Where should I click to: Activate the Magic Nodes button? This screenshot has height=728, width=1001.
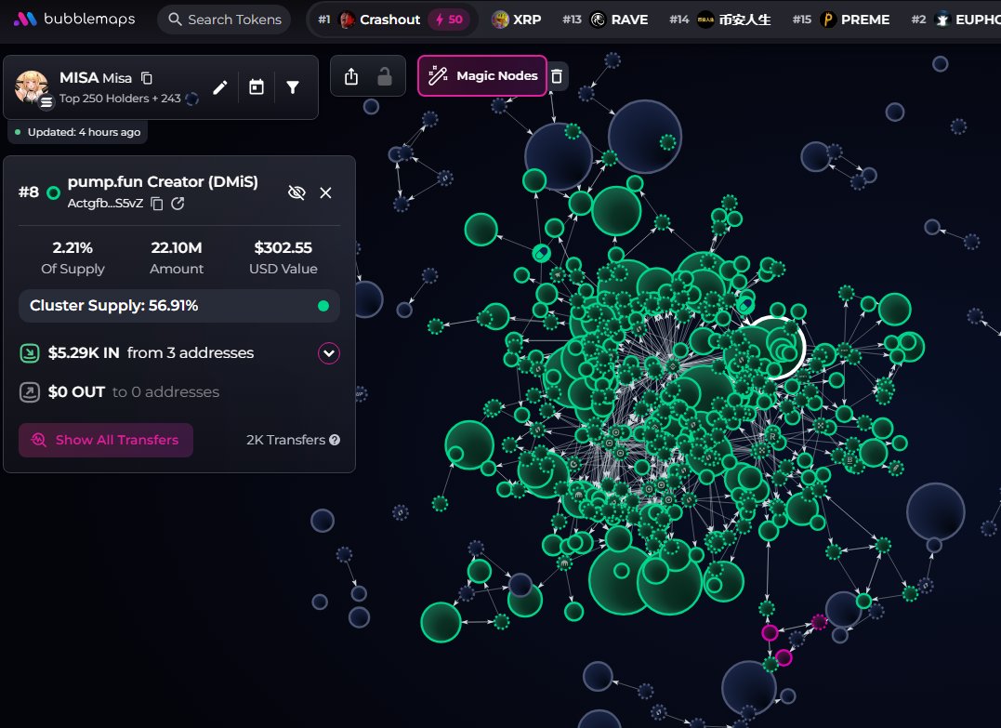coord(482,76)
